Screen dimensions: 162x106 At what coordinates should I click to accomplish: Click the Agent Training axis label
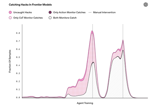click(85, 103)
